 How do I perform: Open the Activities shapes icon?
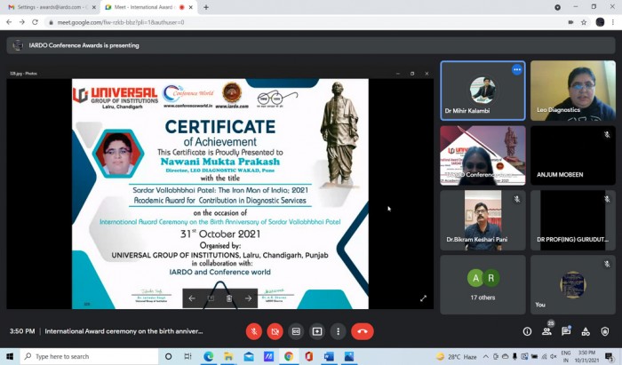586,331
